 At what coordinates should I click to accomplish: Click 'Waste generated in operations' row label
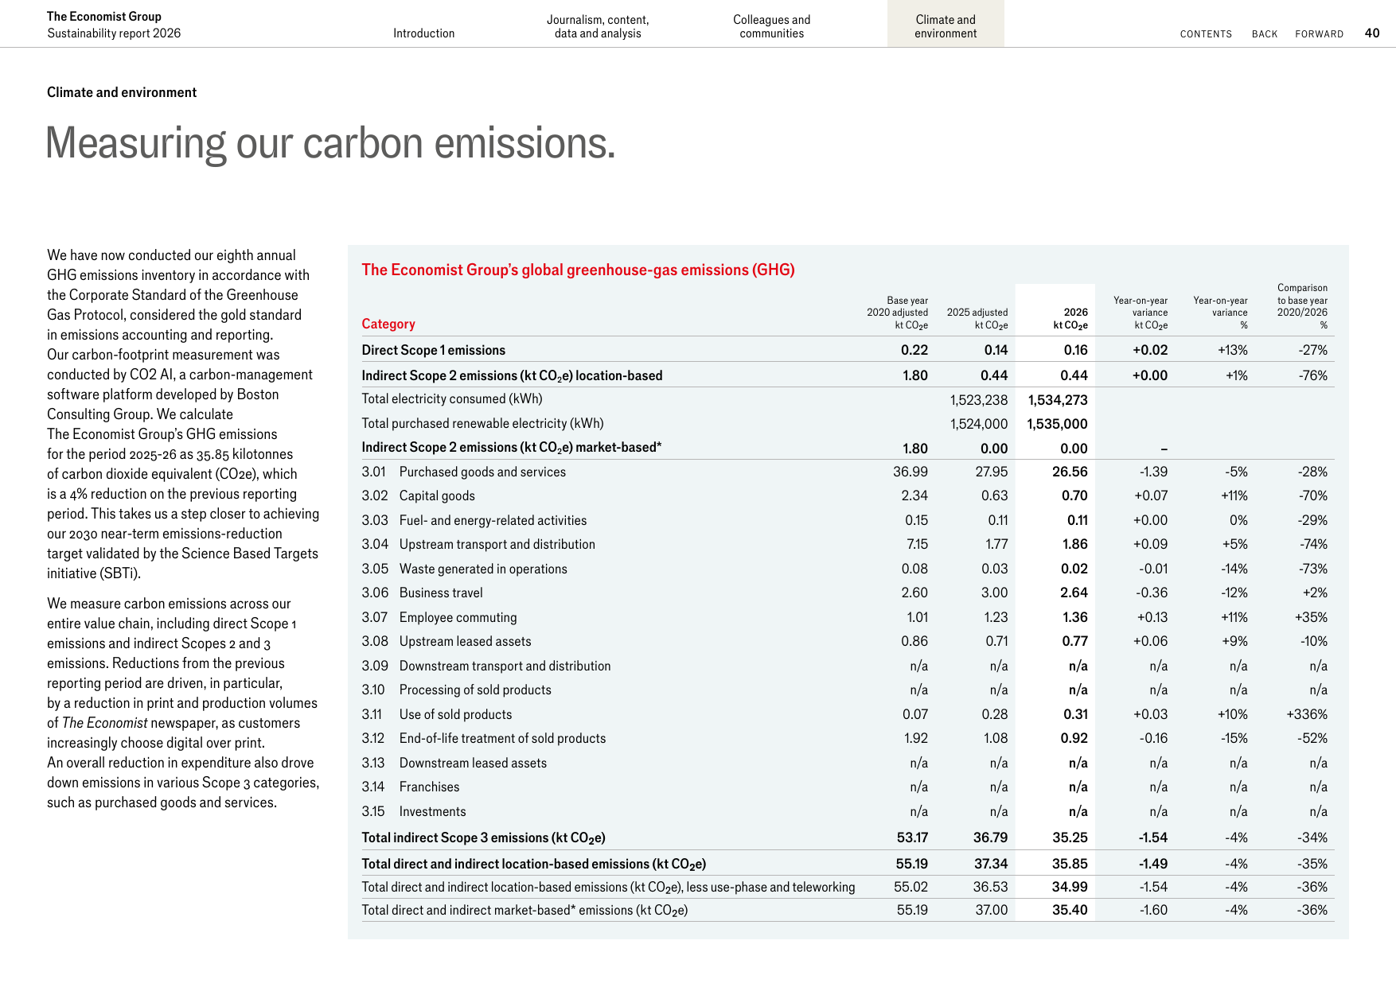click(x=483, y=569)
